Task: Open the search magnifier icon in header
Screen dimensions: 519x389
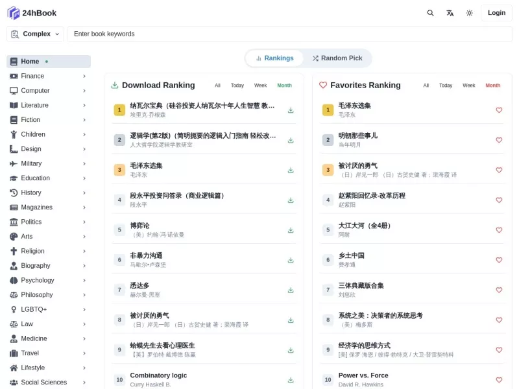Action: [x=430, y=13]
